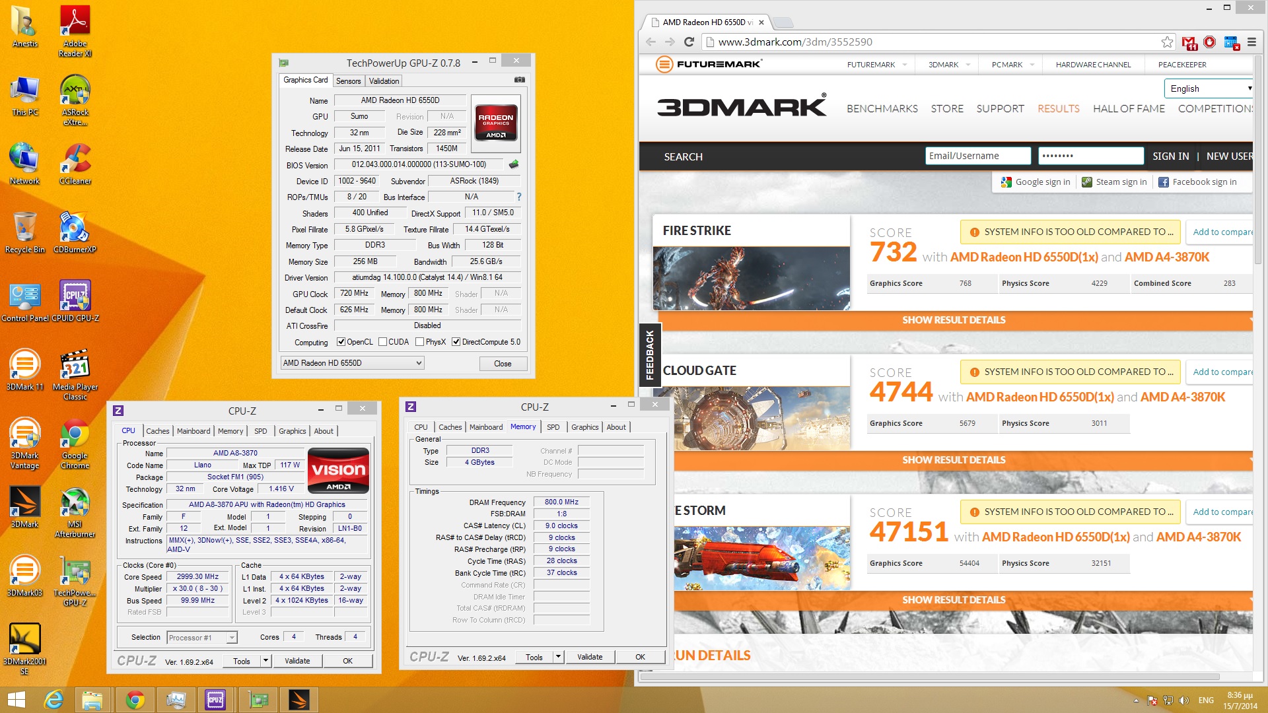The height and width of the screenshot is (713, 1268).
Task: Toggle the OpenCL checkbox in GPU-Z
Action: pyautogui.click(x=341, y=342)
